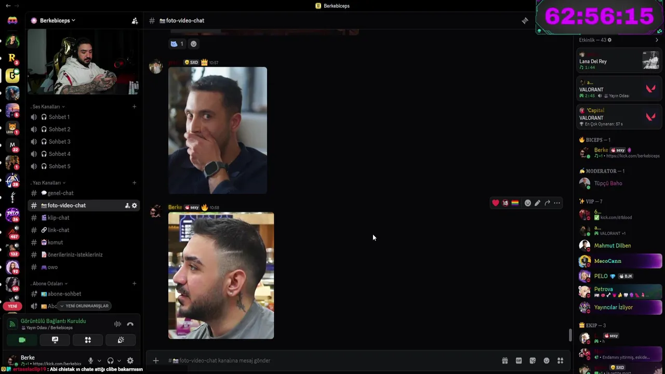Collapse the Yazı Kanalları category
Viewport: 665px width, 374px height.
[x=48, y=183]
